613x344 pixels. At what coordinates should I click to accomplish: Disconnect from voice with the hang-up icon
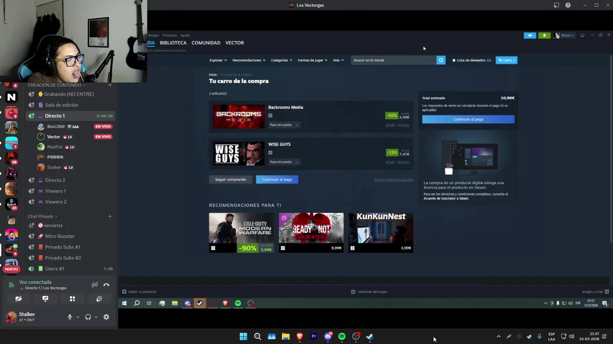[106, 285]
